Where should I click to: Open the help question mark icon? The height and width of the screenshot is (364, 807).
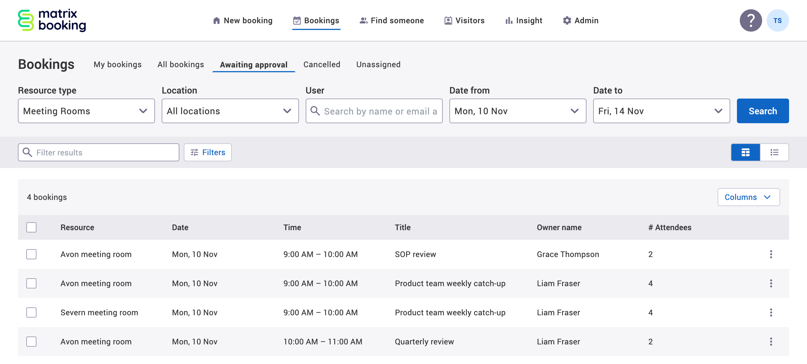pos(751,20)
